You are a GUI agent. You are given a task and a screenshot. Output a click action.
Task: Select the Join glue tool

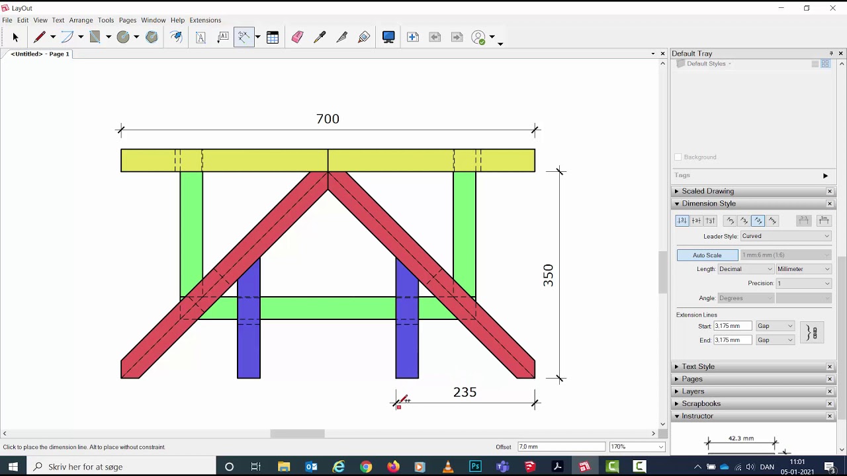(364, 38)
